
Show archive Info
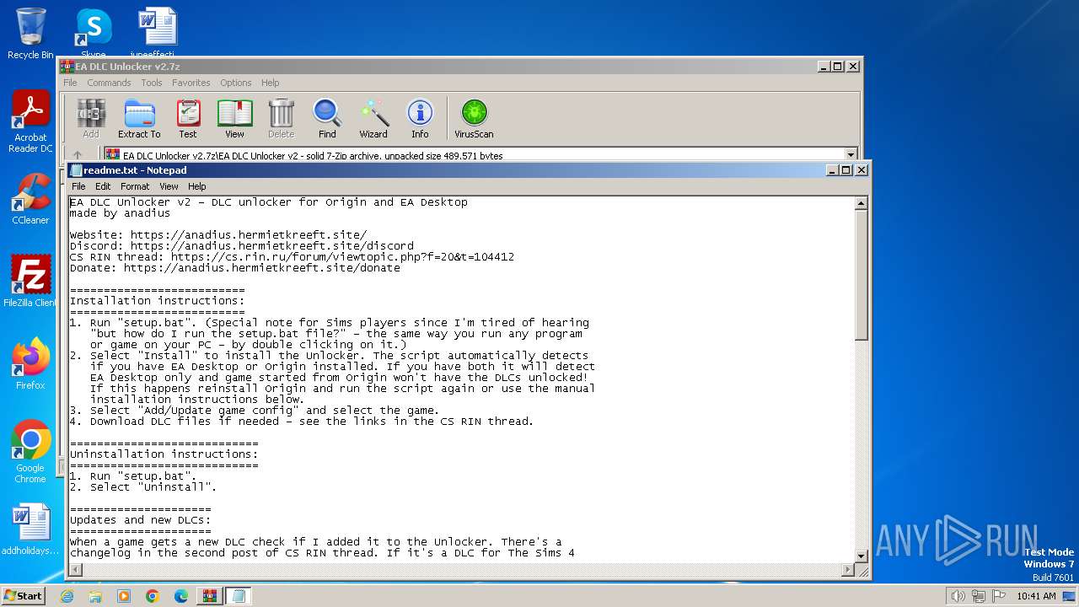[420, 119]
